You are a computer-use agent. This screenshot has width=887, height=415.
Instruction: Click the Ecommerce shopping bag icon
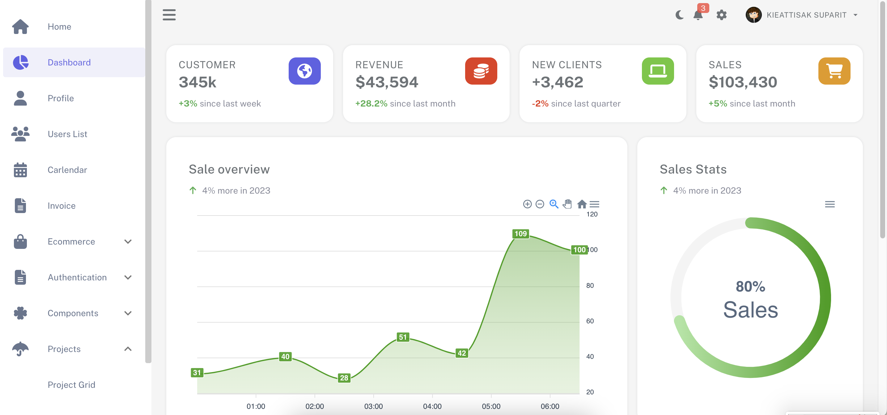[20, 241]
